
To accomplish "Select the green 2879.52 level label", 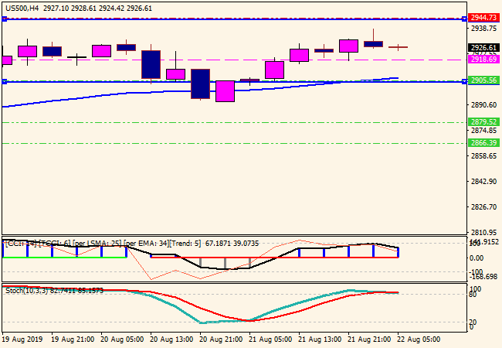I will pyautogui.click(x=483, y=121).
